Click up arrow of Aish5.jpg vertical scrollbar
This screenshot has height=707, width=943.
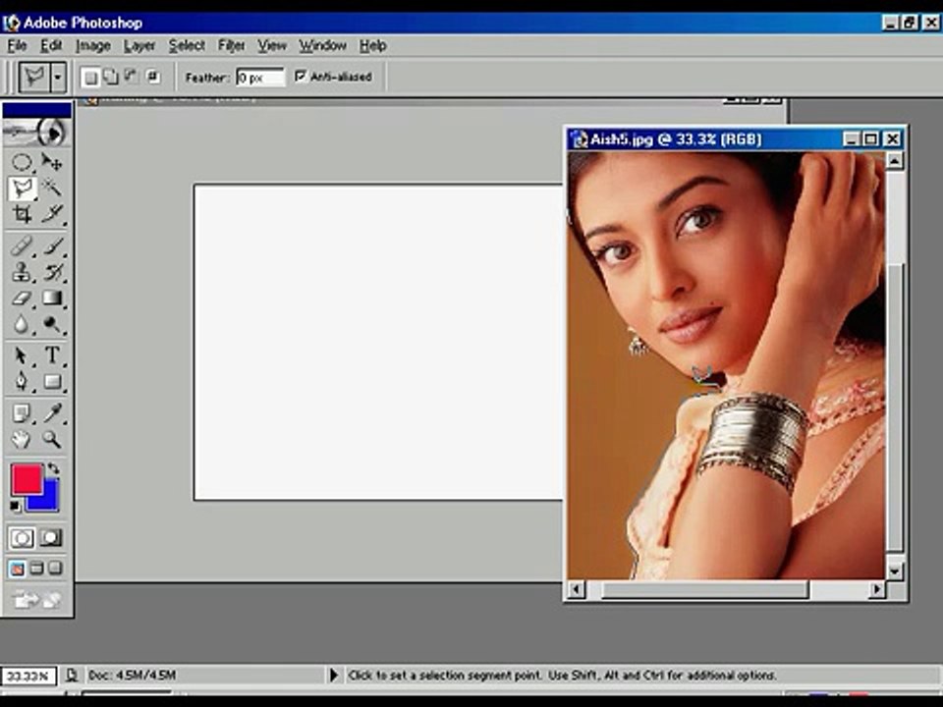click(895, 161)
